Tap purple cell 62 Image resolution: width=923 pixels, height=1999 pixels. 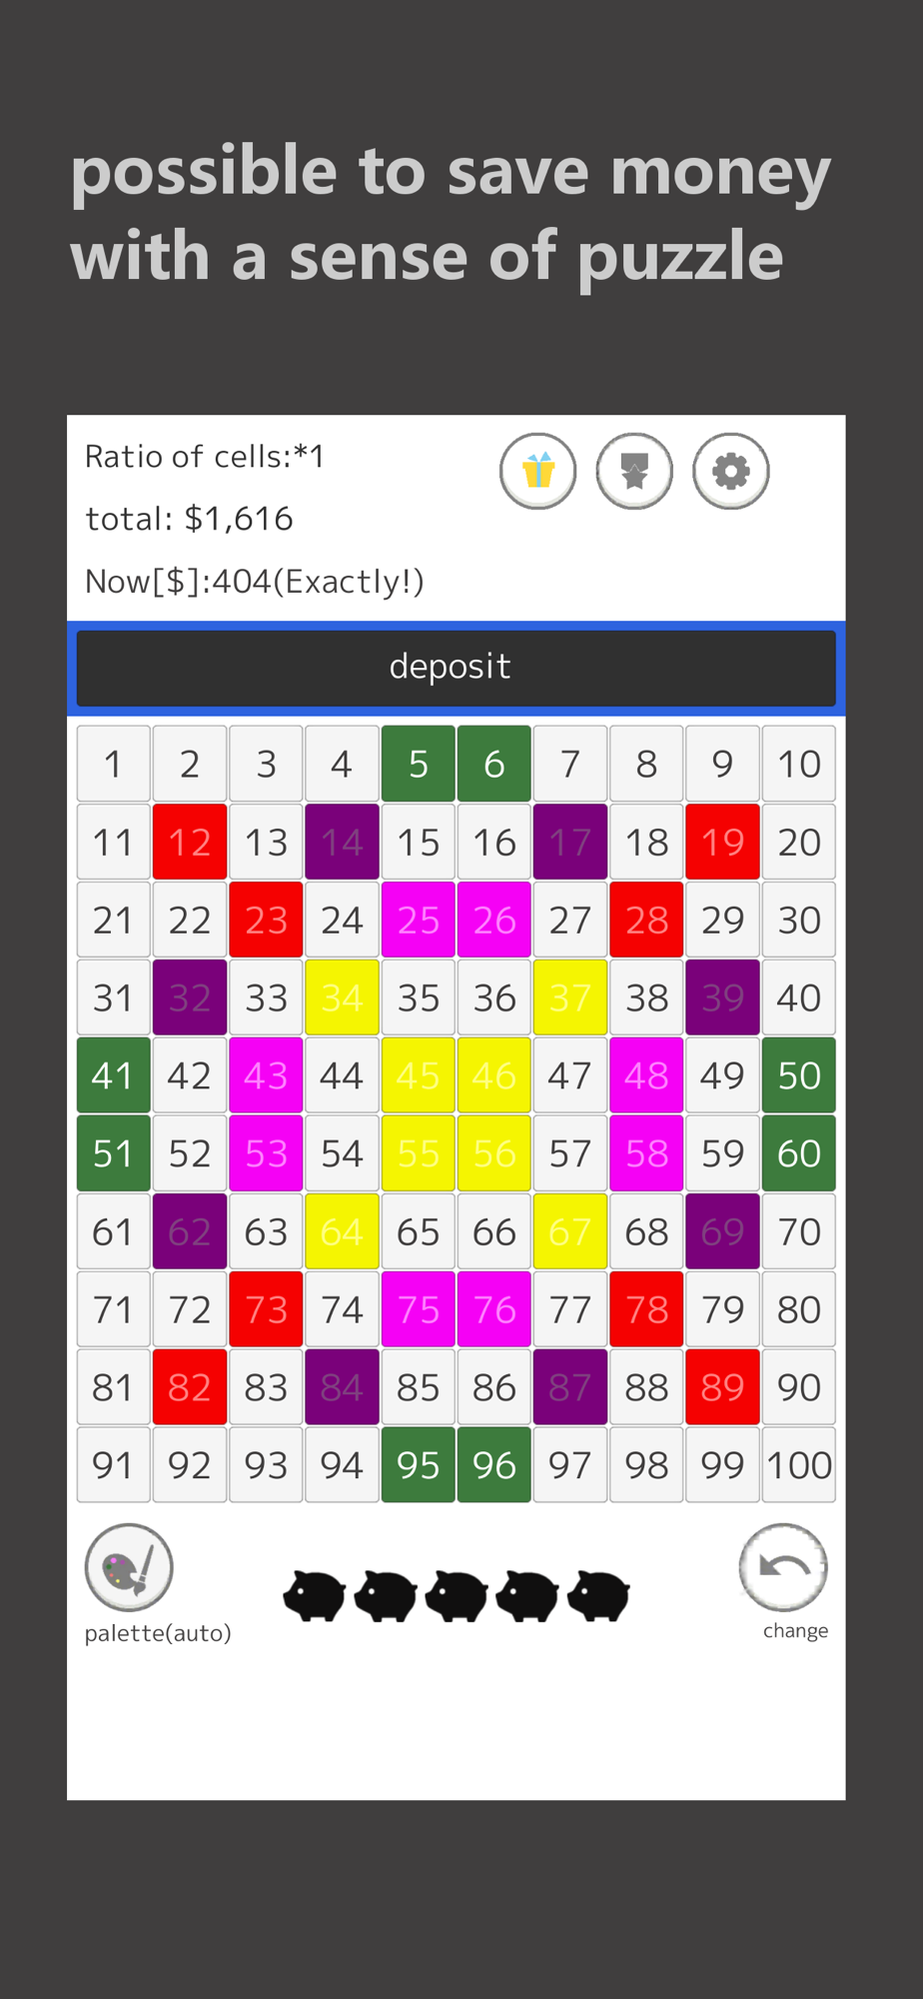[x=190, y=1231]
